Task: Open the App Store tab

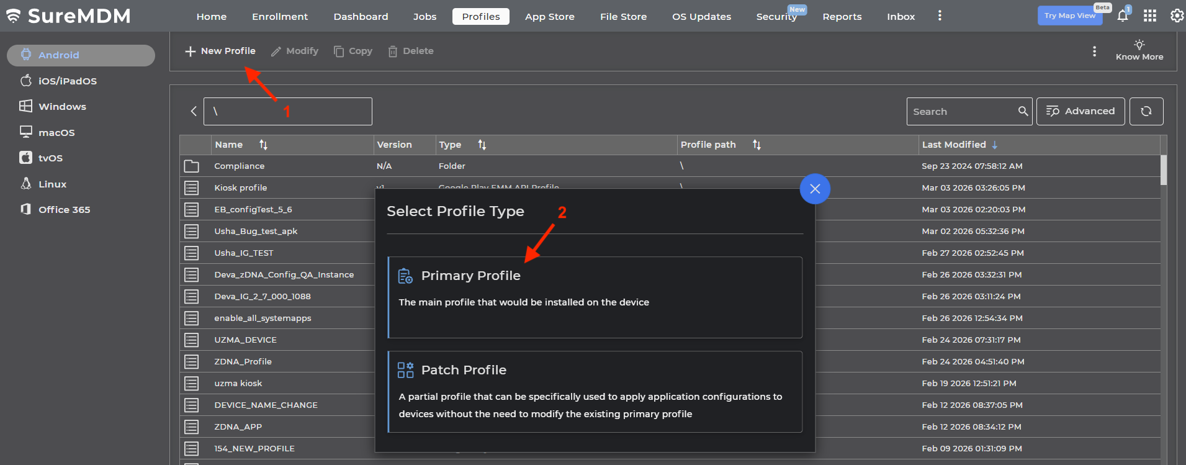Action: 549,17
